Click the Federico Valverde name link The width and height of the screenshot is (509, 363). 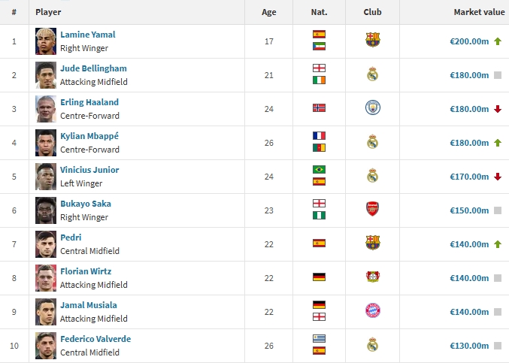click(95, 339)
